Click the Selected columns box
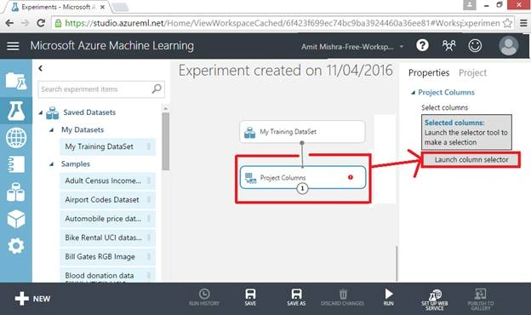531x315 pixels. (x=466, y=133)
